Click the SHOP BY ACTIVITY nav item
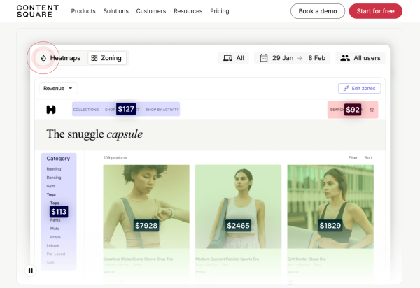 pyautogui.click(x=162, y=110)
